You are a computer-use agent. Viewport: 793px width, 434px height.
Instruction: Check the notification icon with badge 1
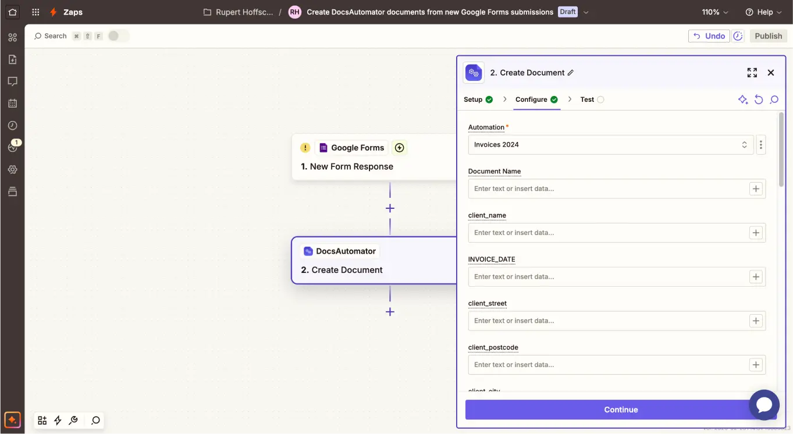coord(12,147)
